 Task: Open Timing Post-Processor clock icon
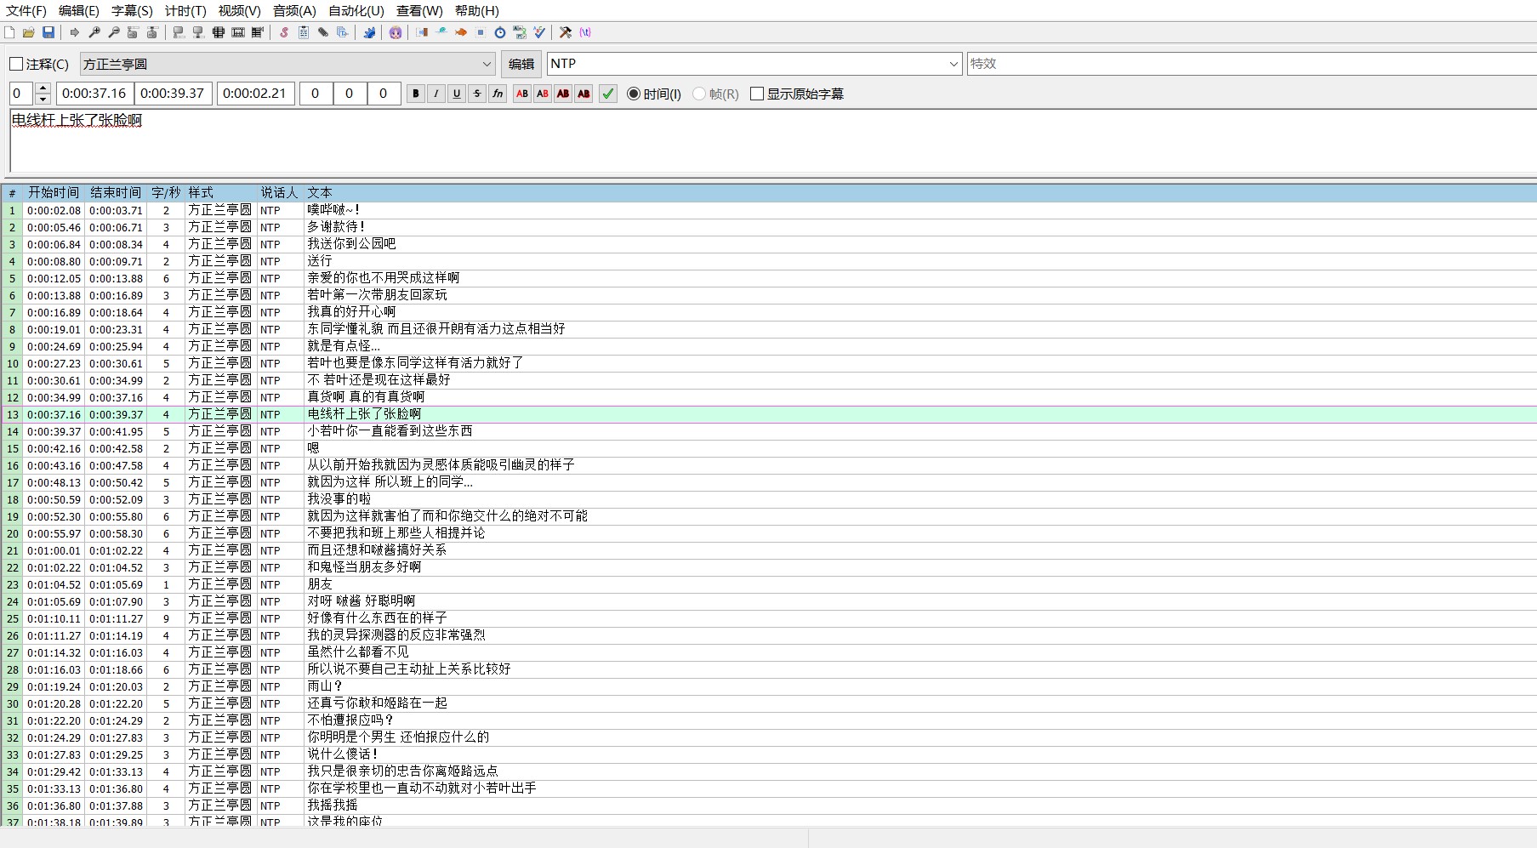(500, 32)
